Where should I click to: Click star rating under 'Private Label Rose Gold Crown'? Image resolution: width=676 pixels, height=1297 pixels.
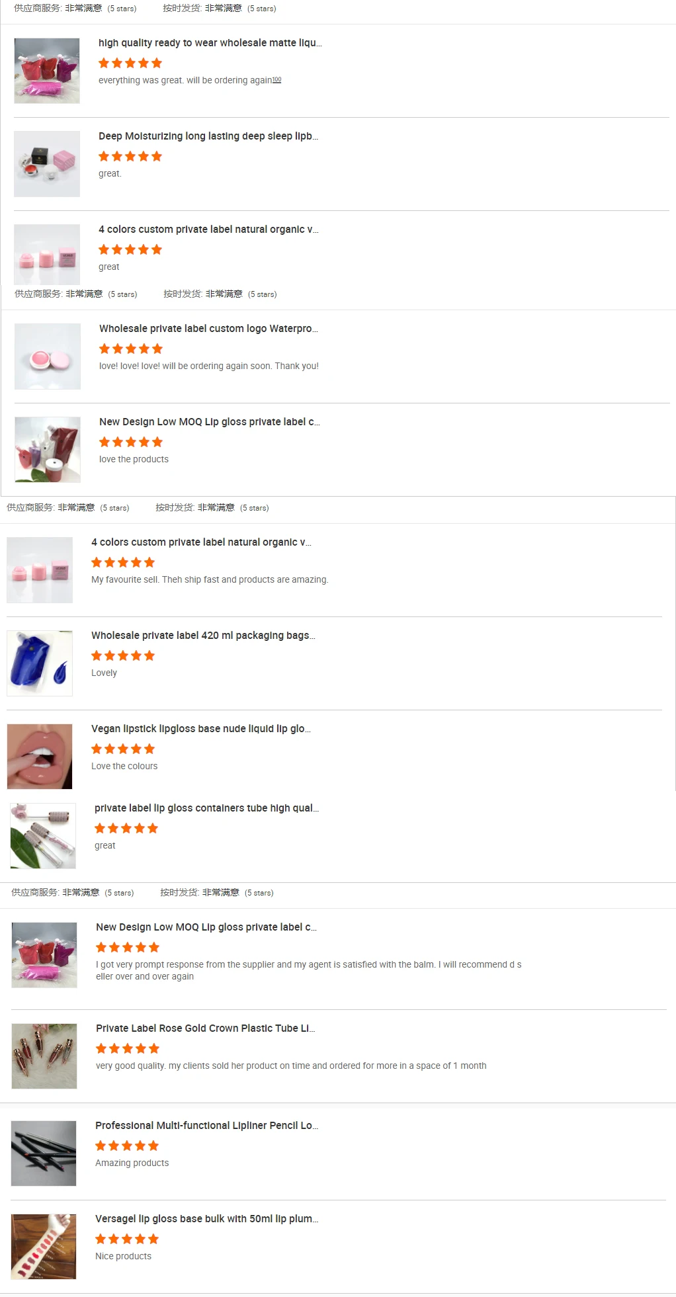[128, 1048]
